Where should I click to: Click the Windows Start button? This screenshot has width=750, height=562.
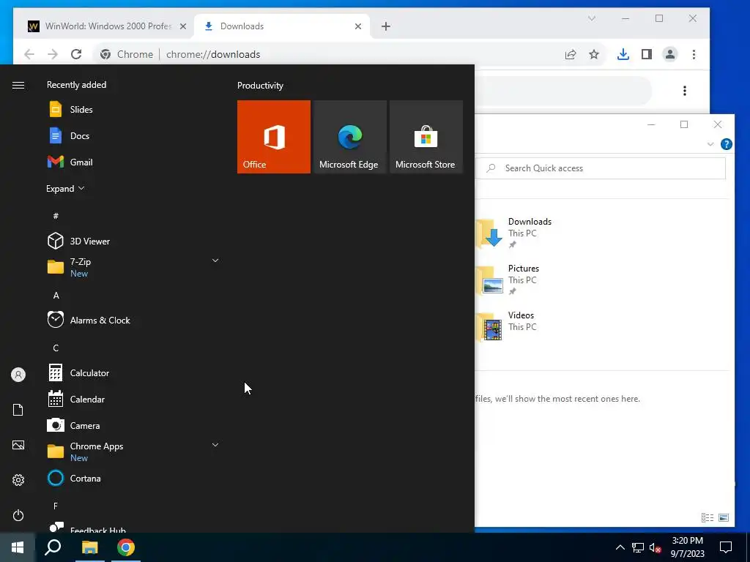[18, 547]
